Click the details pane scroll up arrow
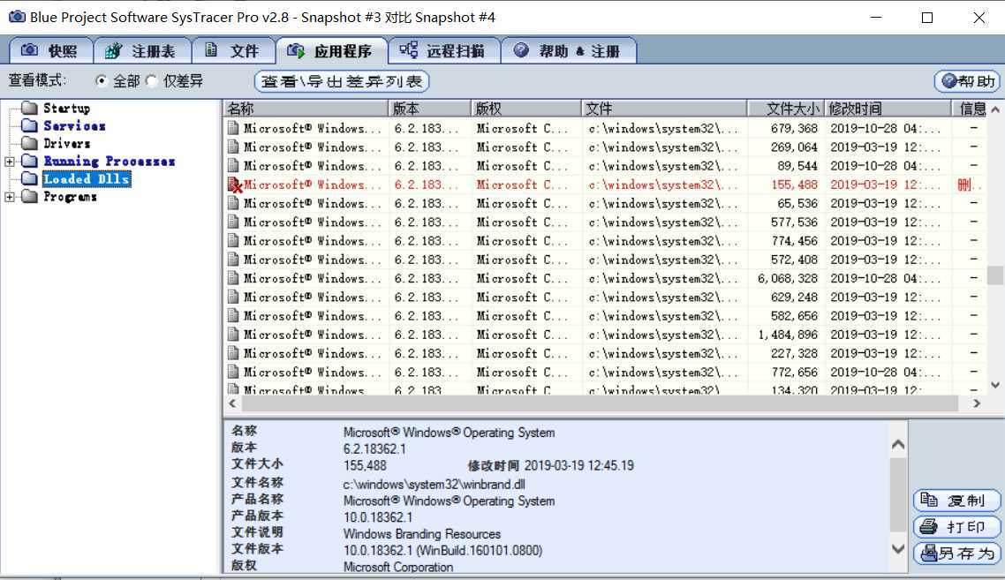 [899, 444]
